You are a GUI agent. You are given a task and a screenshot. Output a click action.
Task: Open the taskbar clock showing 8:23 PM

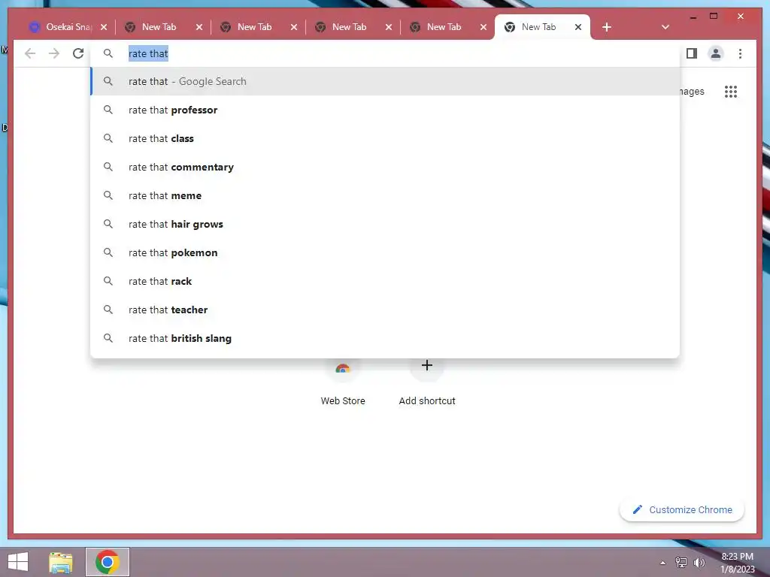[737, 563]
